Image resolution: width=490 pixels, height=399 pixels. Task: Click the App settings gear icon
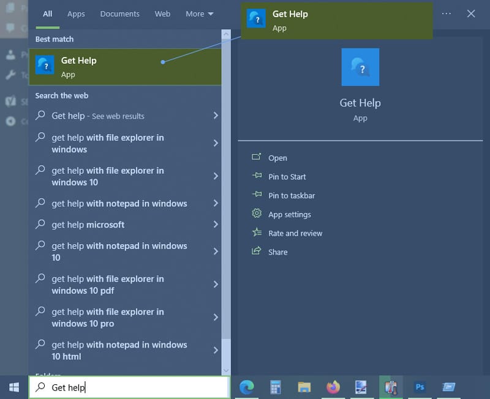pos(257,214)
